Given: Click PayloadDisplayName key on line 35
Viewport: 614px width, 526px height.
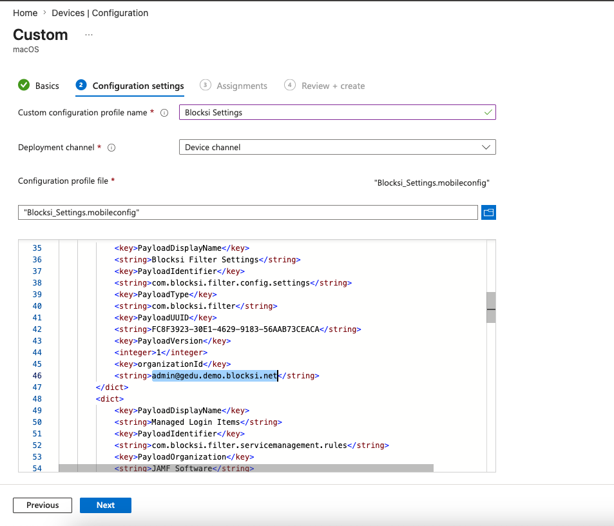Looking at the screenshot, I should point(180,248).
